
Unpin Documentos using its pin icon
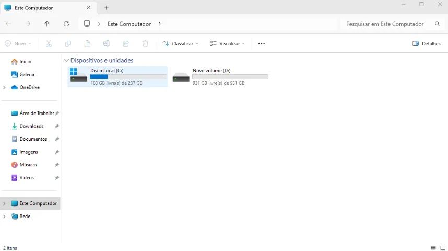pyautogui.click(x=57, y=139)
